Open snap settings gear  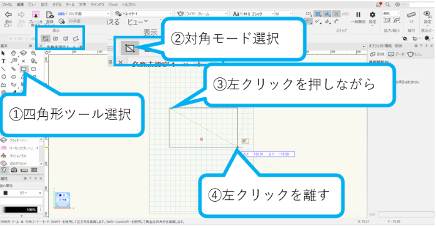(372, 14)
